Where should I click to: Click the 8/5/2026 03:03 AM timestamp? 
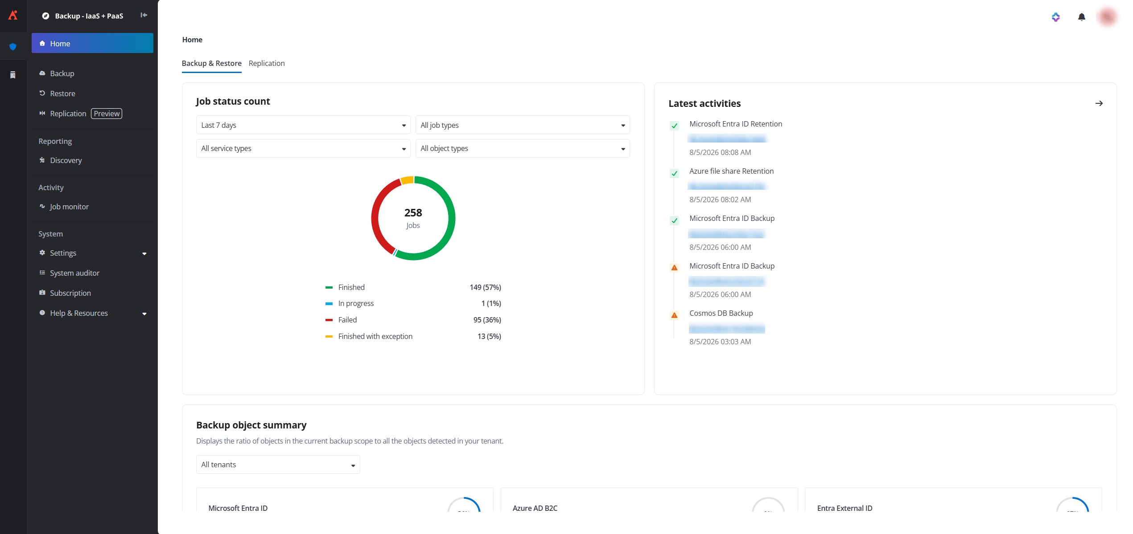coord(720,342)
